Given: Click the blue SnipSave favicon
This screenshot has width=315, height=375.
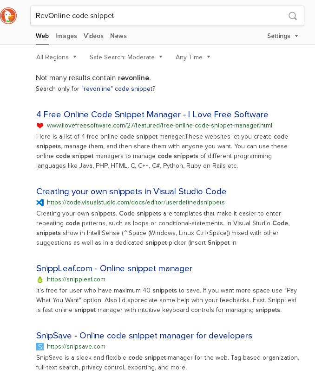Looking at the screenshot, I should [40, 347].
